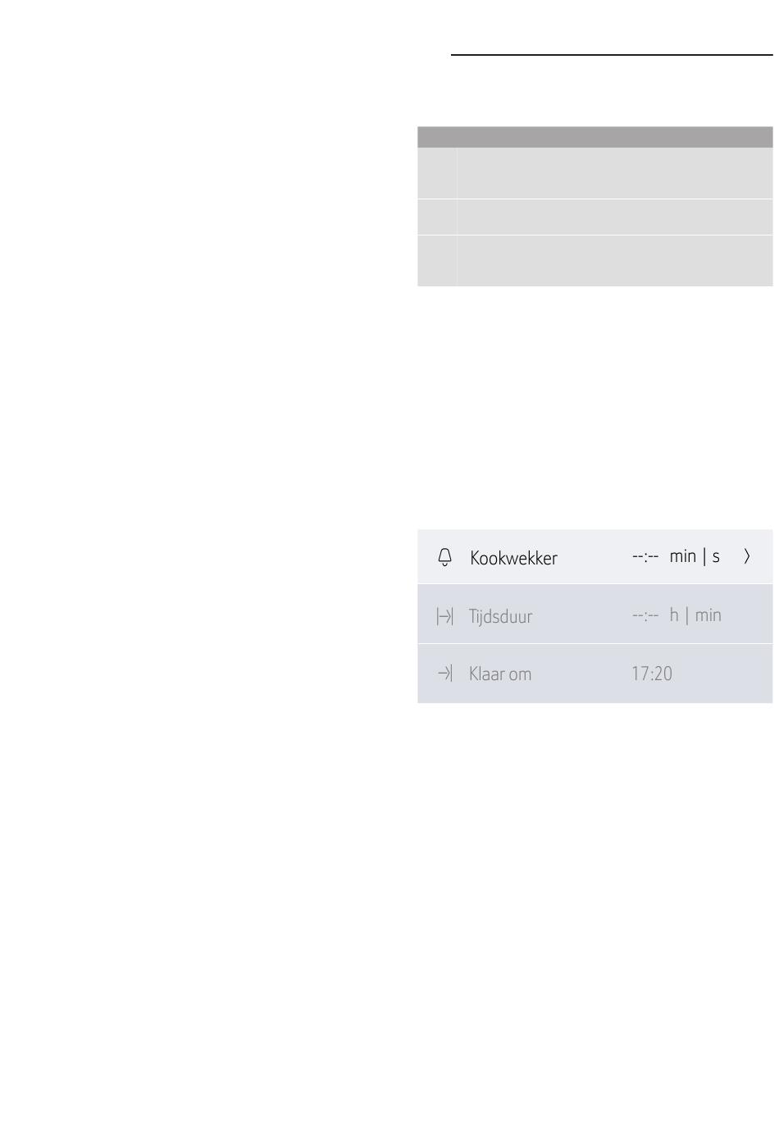The width and height of the screenshot is (779, 1124).
Task: Click the wide cell of the last table row
Action: point(615,261)
